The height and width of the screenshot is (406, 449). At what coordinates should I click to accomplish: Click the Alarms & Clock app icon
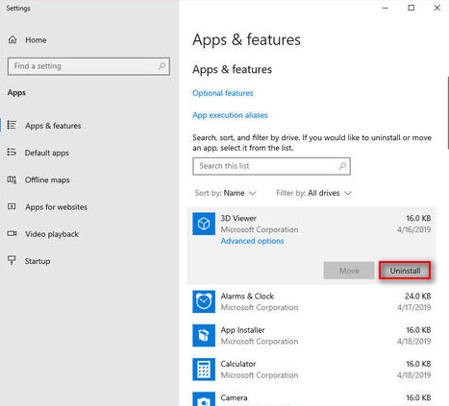click(204, 301)
